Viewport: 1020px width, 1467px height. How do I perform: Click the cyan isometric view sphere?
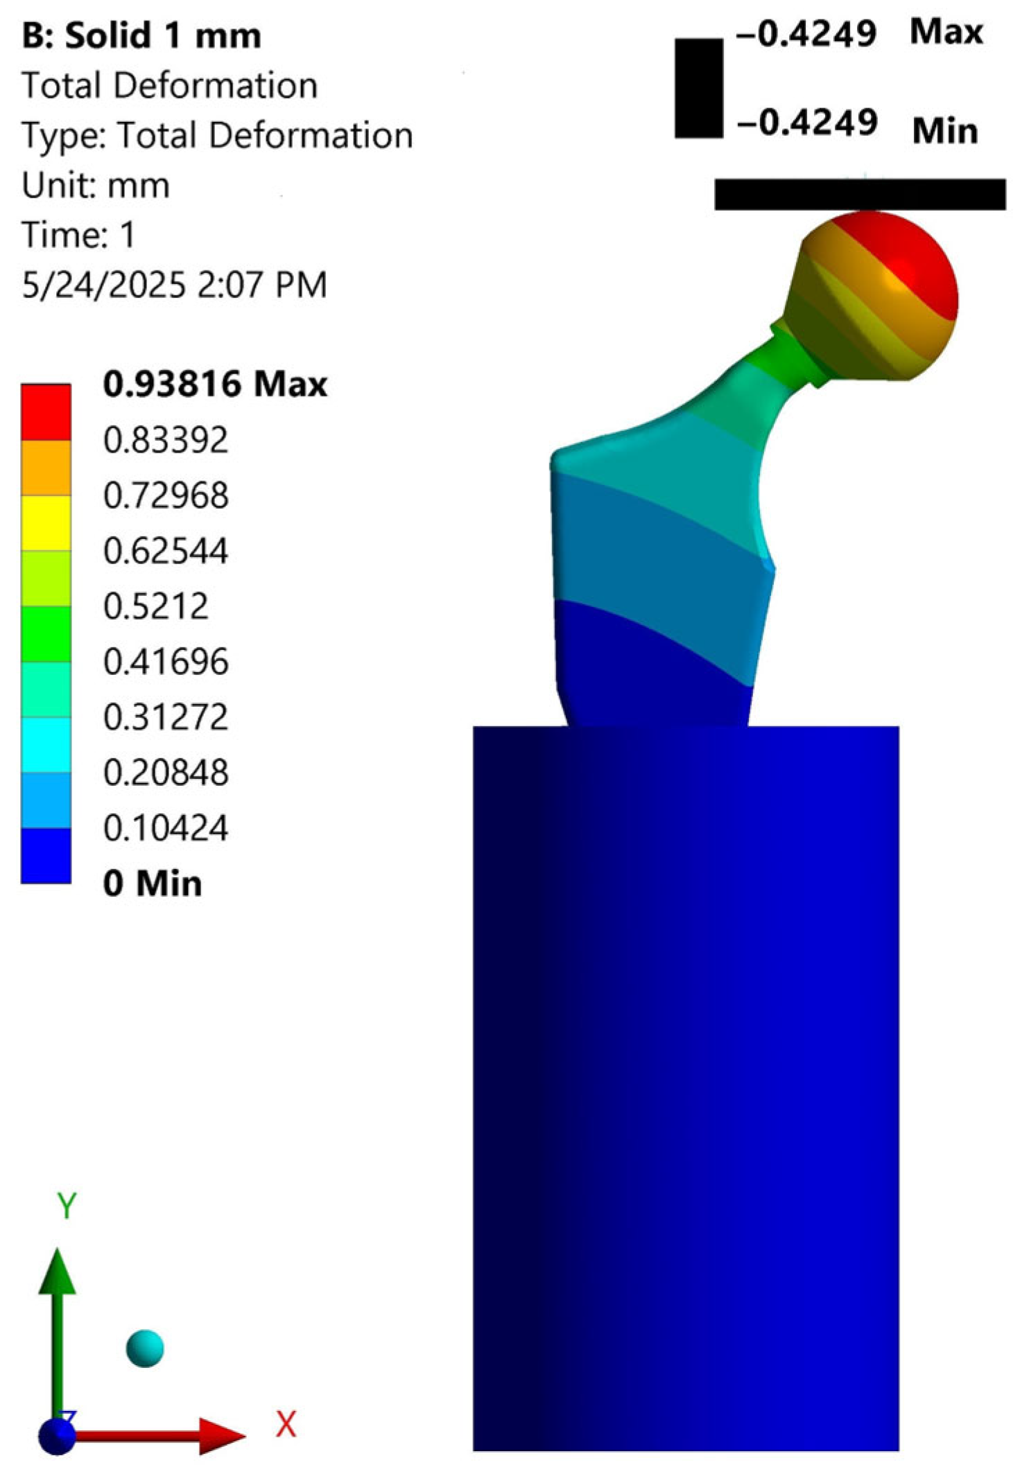pos(145,1349)
